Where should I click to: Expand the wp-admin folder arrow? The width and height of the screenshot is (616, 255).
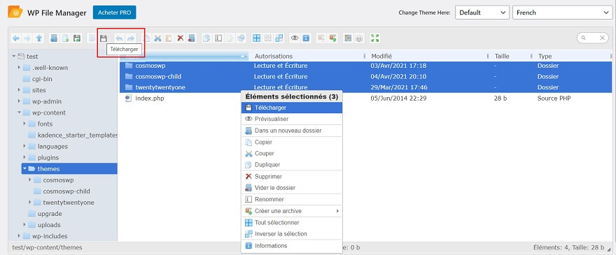20,101
